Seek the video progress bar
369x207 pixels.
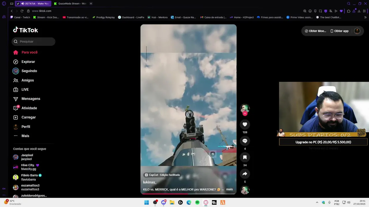[x=189, y=194]
